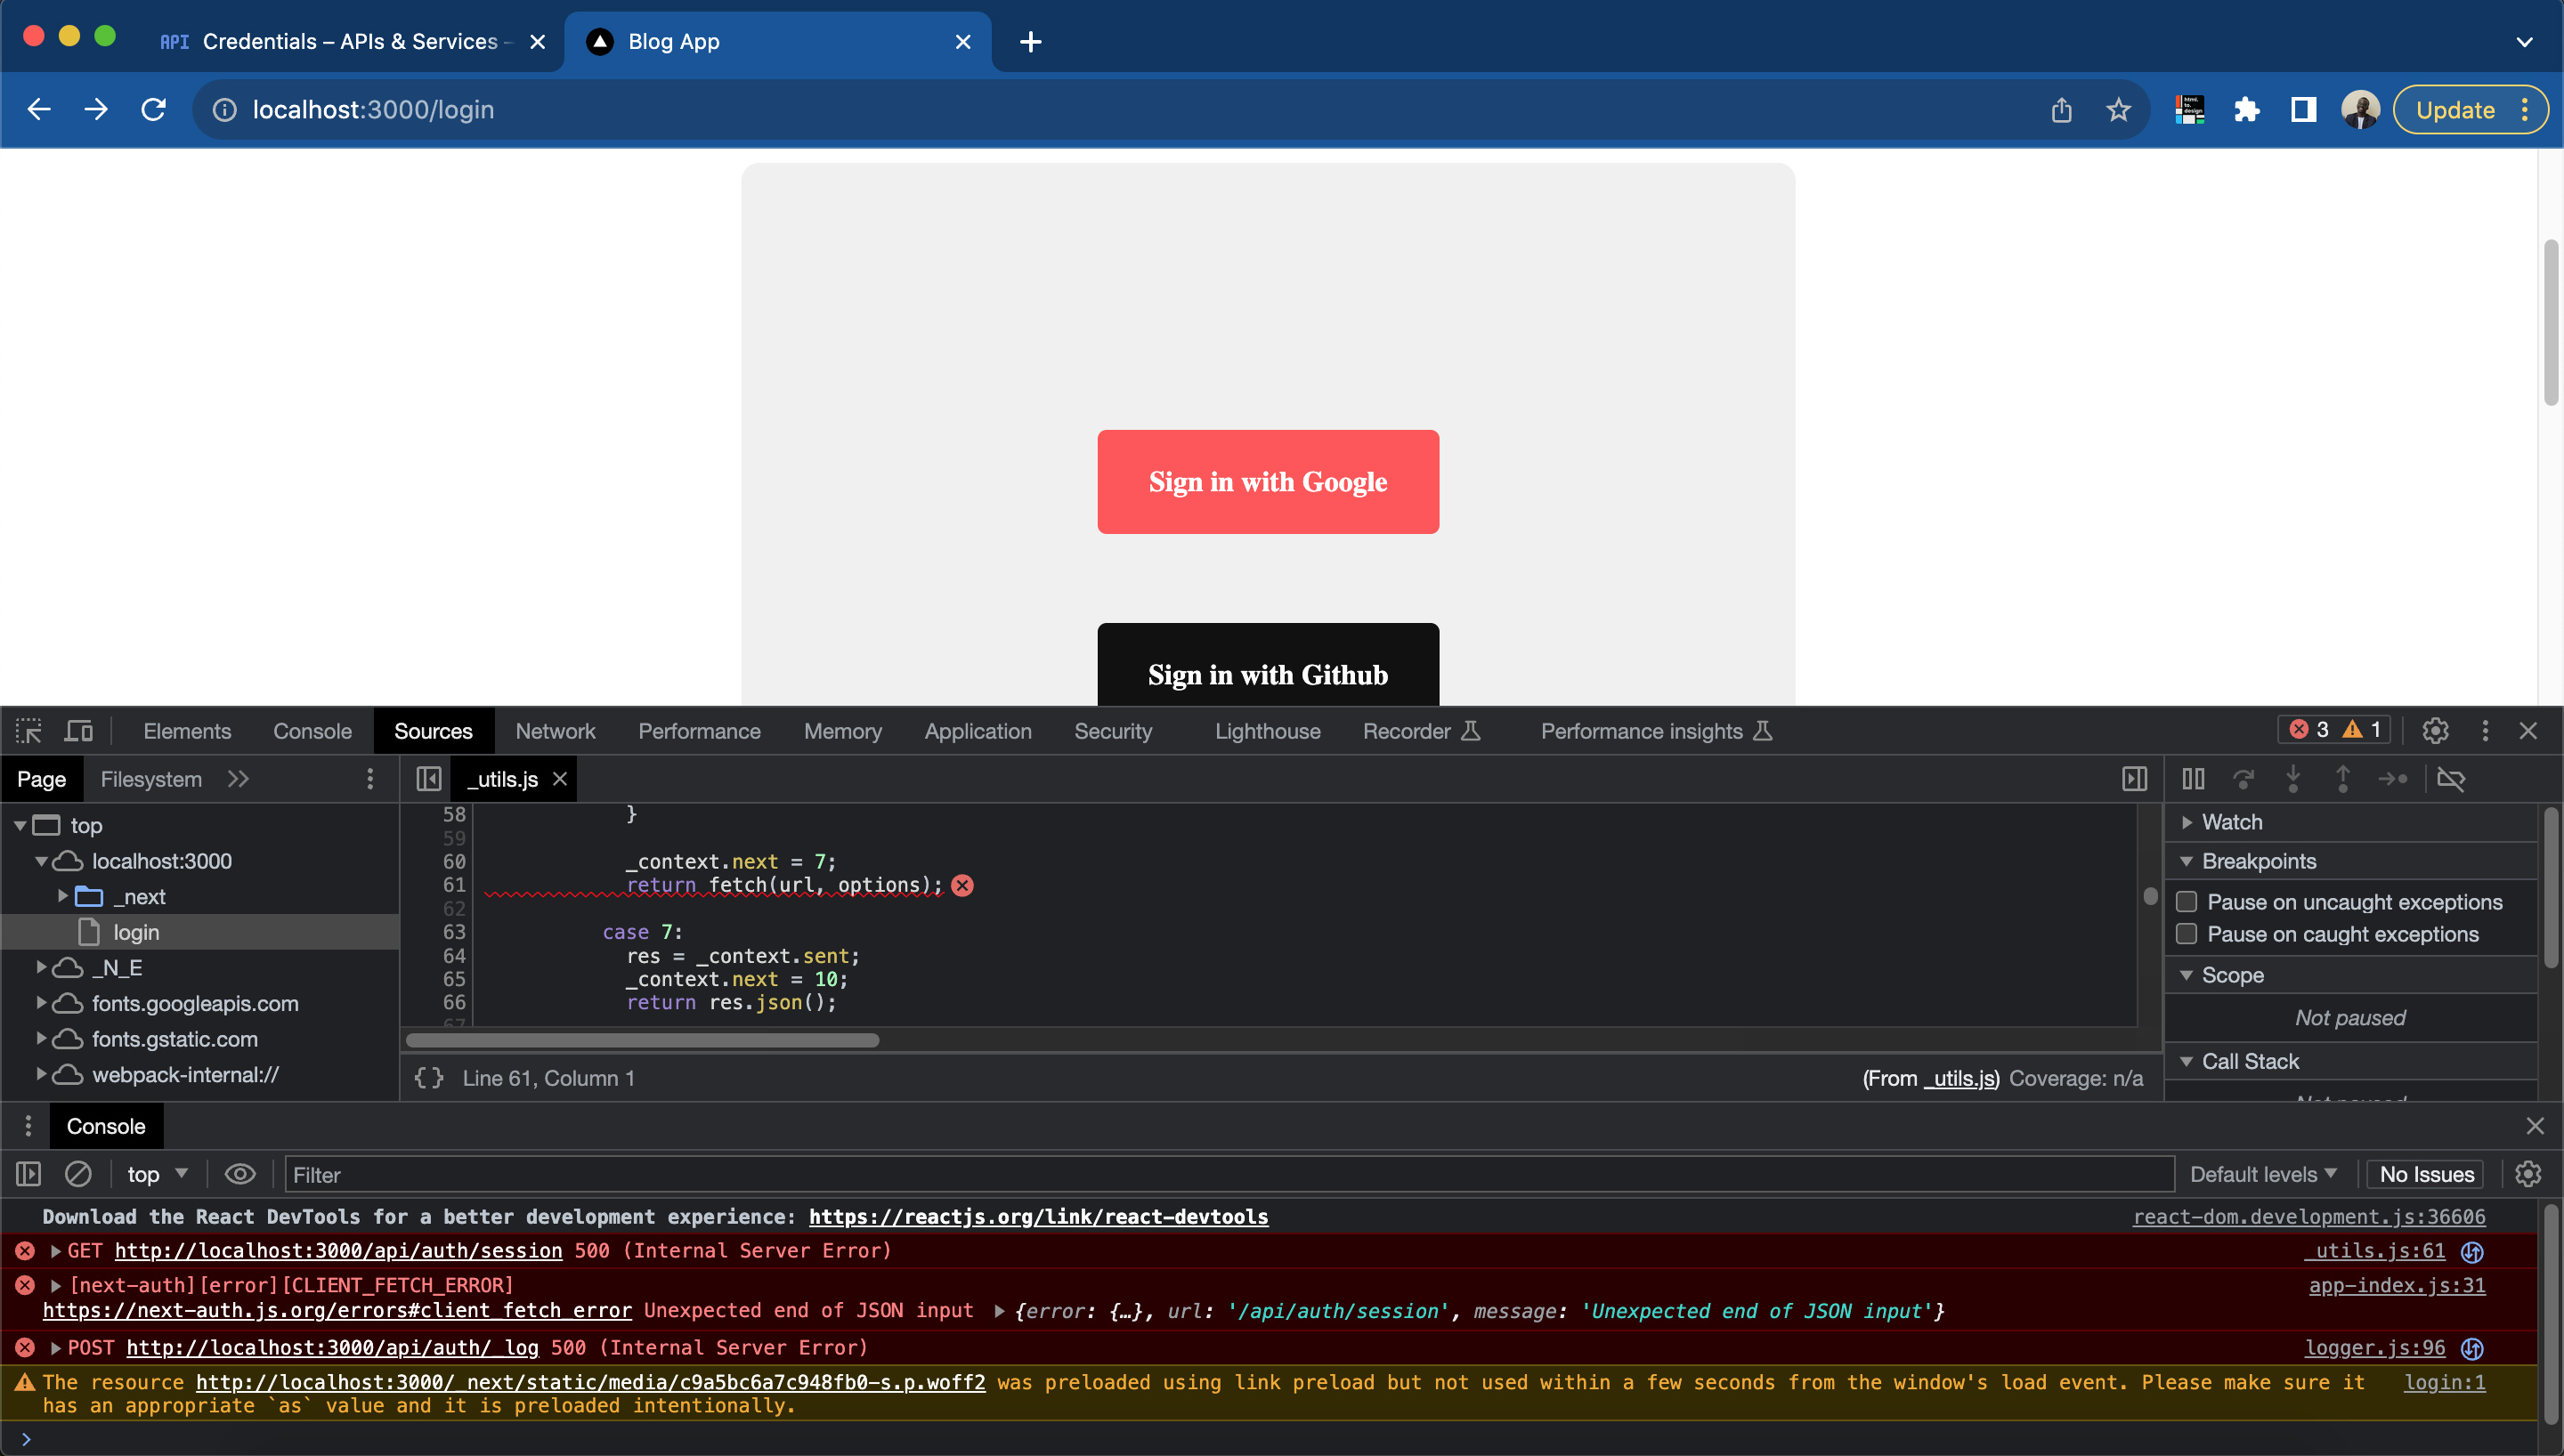Switch to the Network panel
Viewport: 2564px width, 1456px height.
tap(555, 731)
